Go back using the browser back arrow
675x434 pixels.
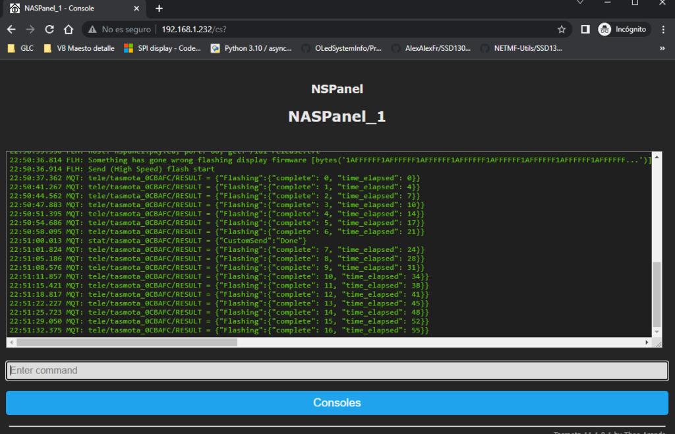(x=11, y=29)
